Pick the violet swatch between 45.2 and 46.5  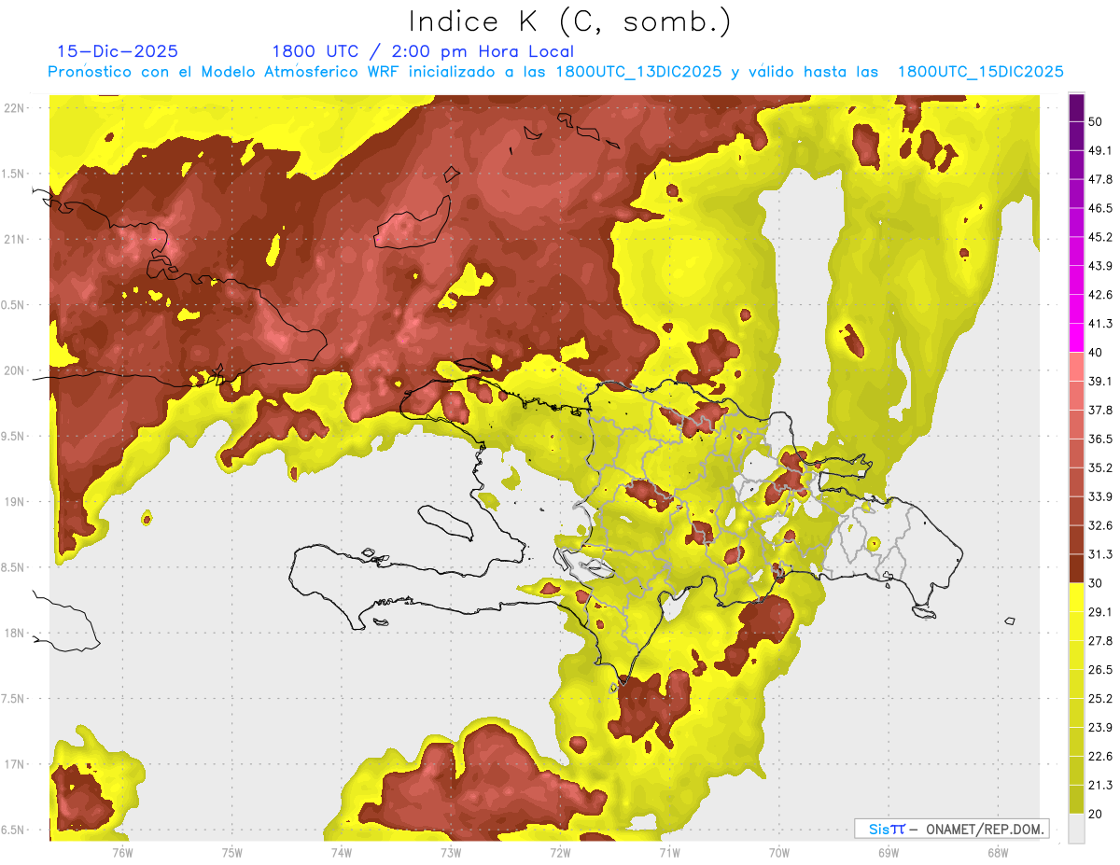1076,222
